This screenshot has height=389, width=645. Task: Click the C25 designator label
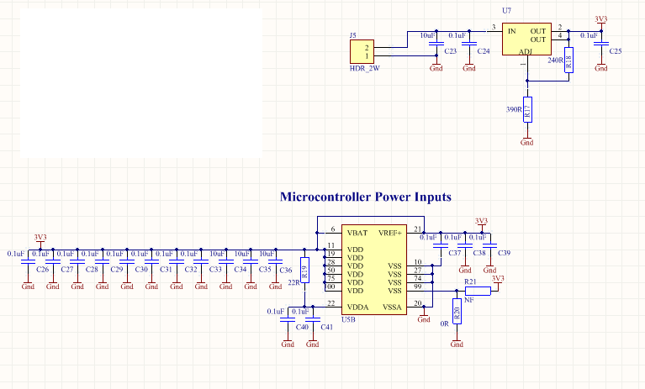point(616,51)
